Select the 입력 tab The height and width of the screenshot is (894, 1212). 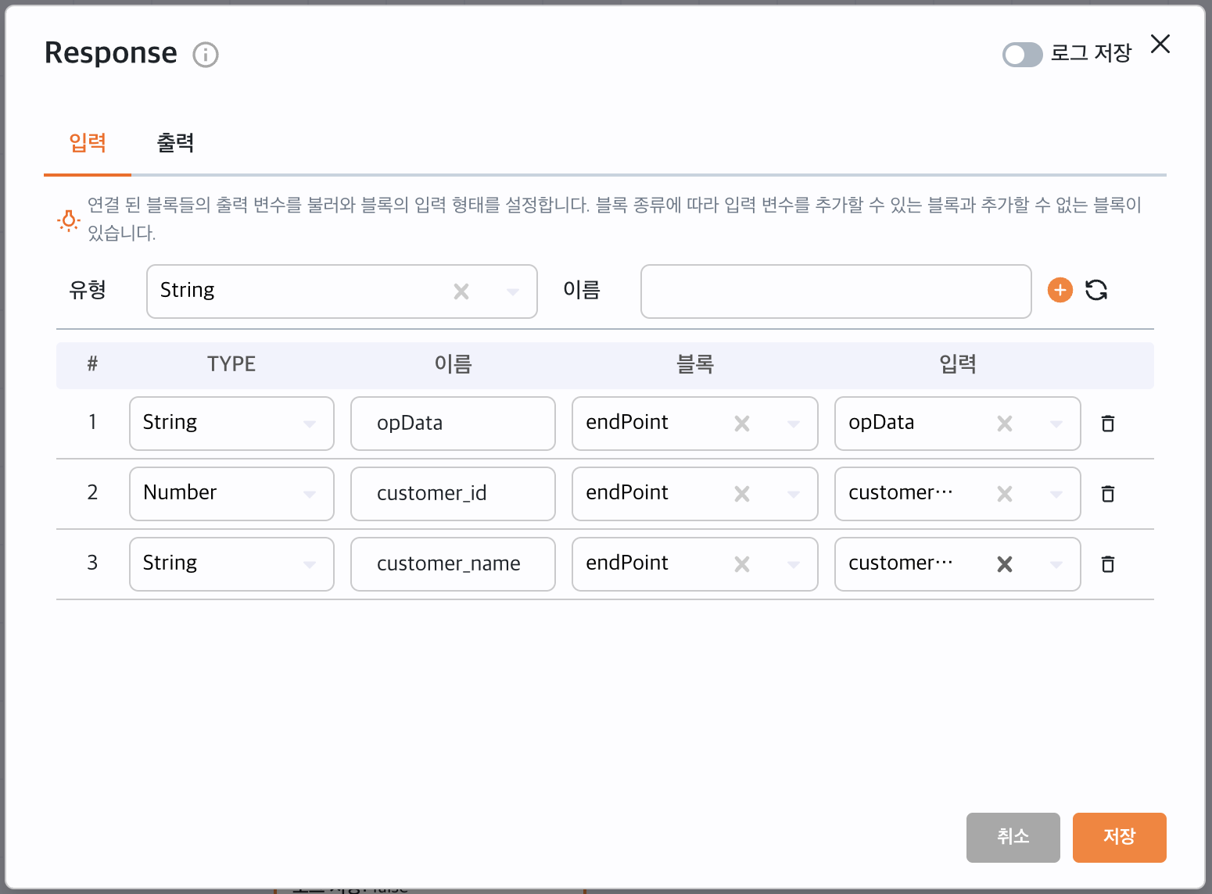pos(88,143)
